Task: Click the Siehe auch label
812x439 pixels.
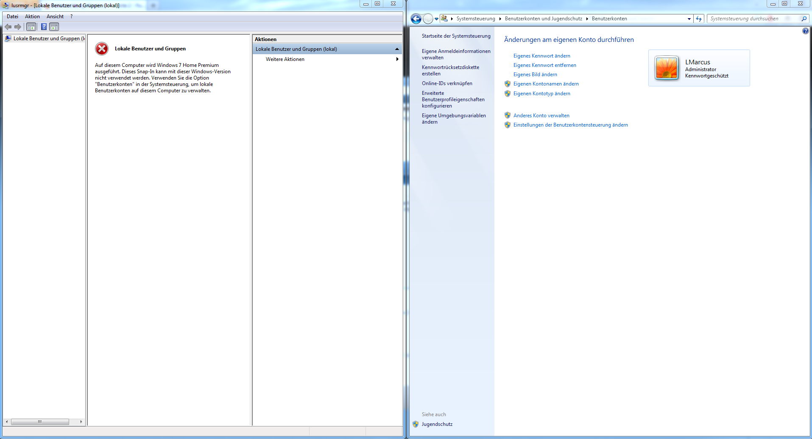Action: (434, 414)
